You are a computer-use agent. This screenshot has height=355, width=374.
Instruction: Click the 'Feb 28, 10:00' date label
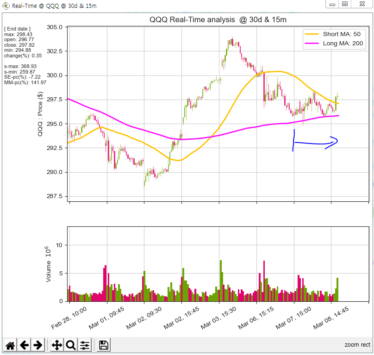[69, 318]
